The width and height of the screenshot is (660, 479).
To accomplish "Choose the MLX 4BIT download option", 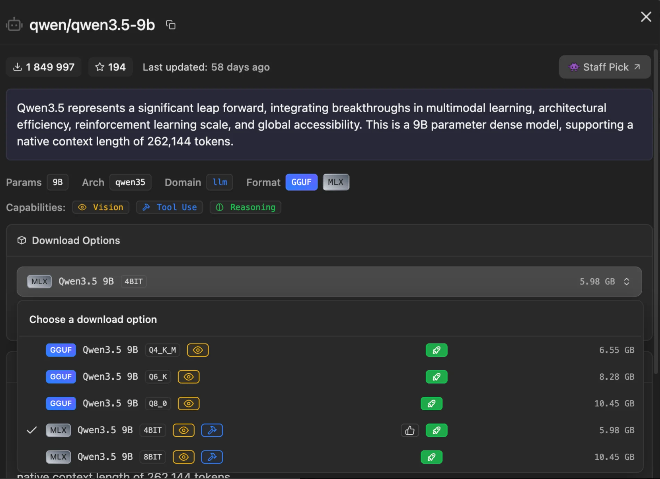I will point(331,430).
